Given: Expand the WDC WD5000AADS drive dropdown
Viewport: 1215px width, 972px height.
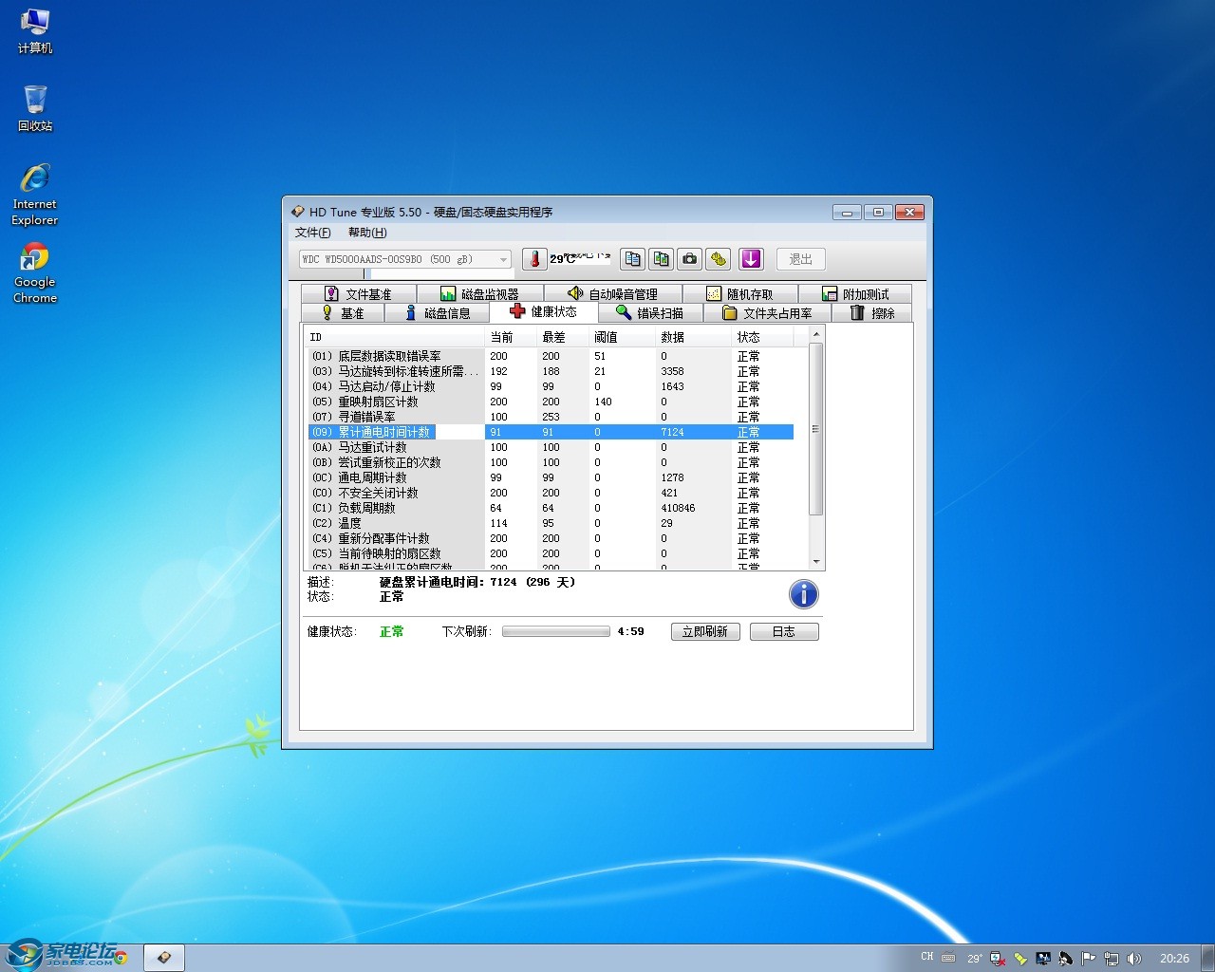Looking at the screenshot, I should pos(502,259).
